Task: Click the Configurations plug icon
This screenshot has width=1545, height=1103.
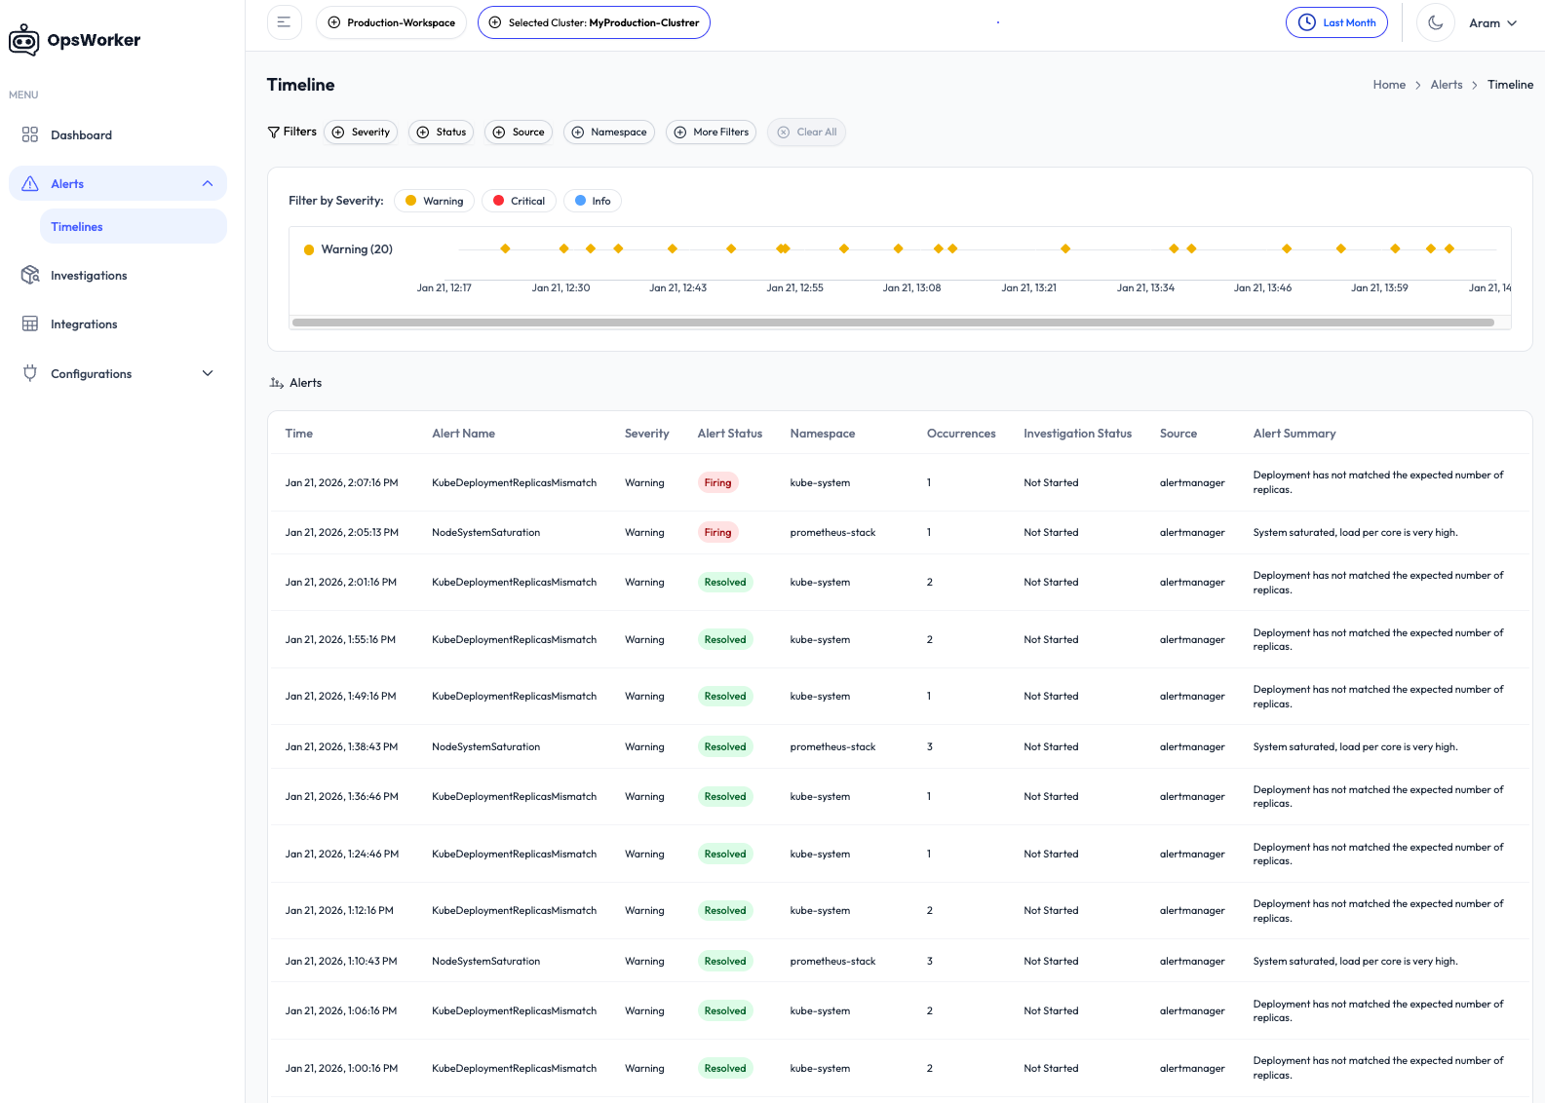Action: point(30,373)
